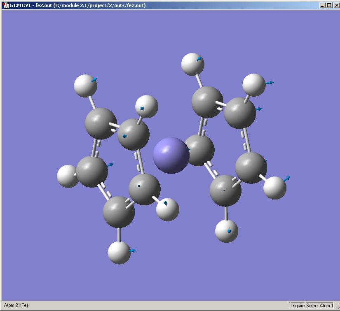
Task: Select the bottommost hydrogen atom of the left ring
Action: (119, 253)
